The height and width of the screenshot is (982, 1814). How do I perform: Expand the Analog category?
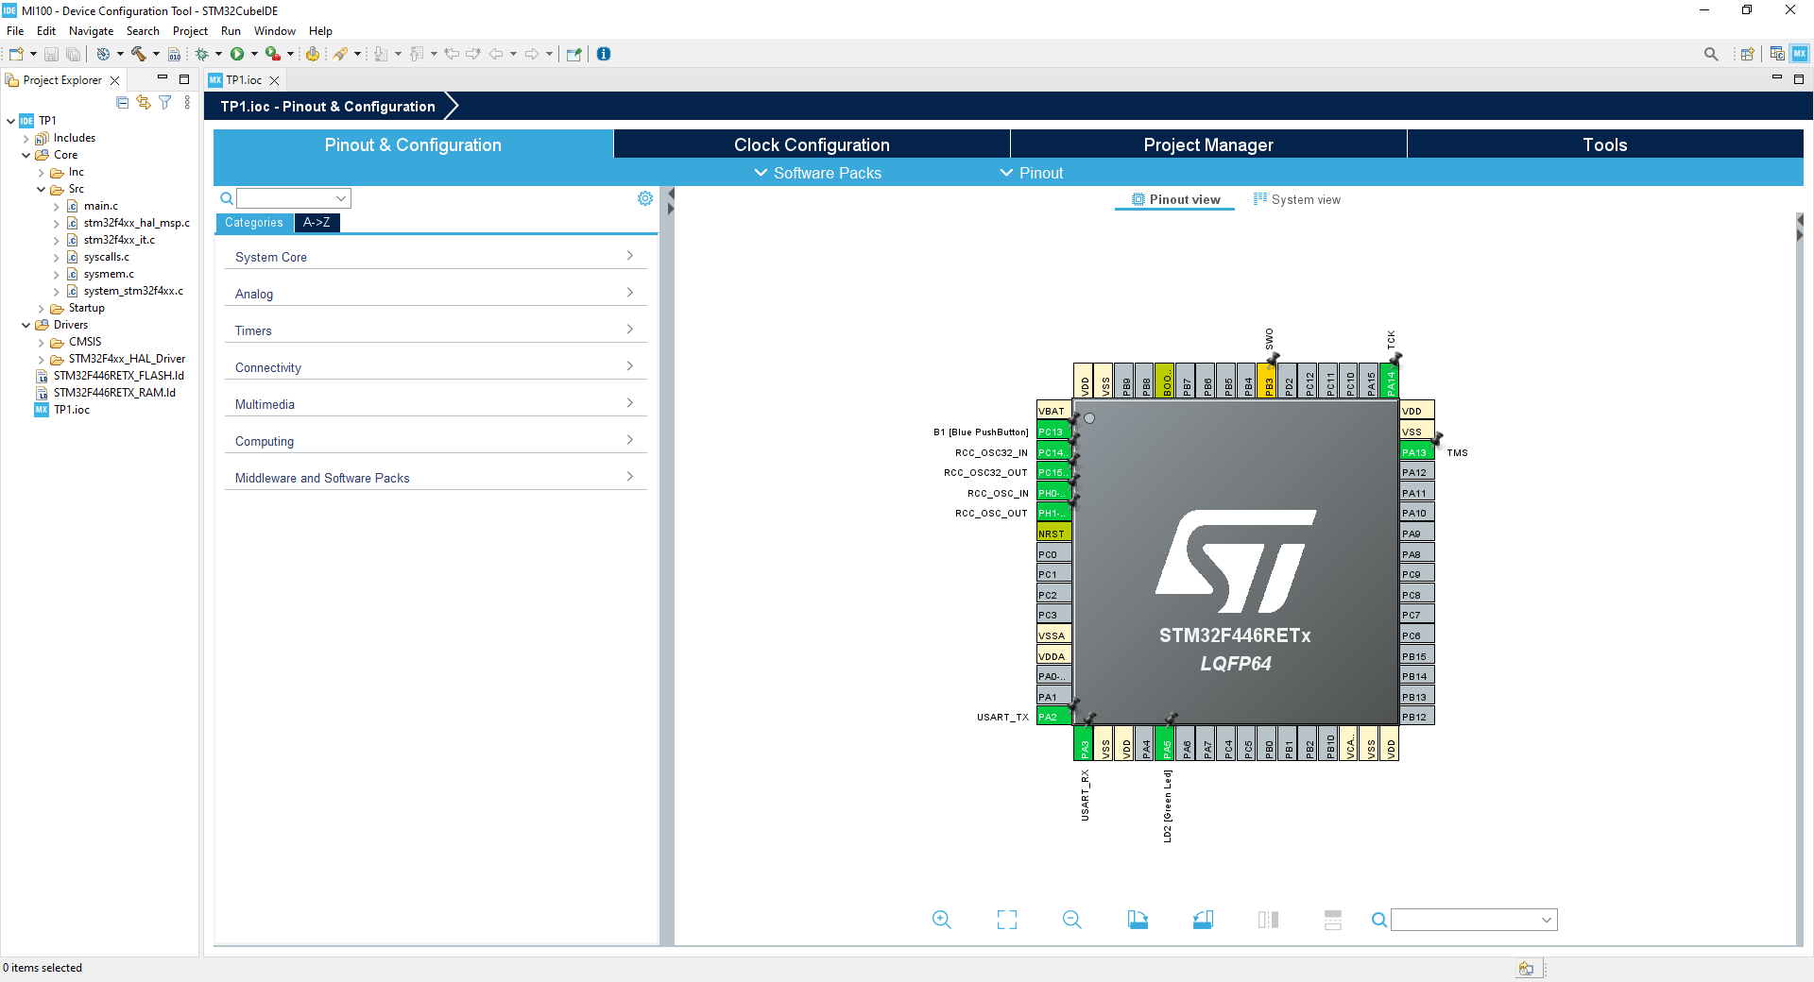click(x=436, y=294)
